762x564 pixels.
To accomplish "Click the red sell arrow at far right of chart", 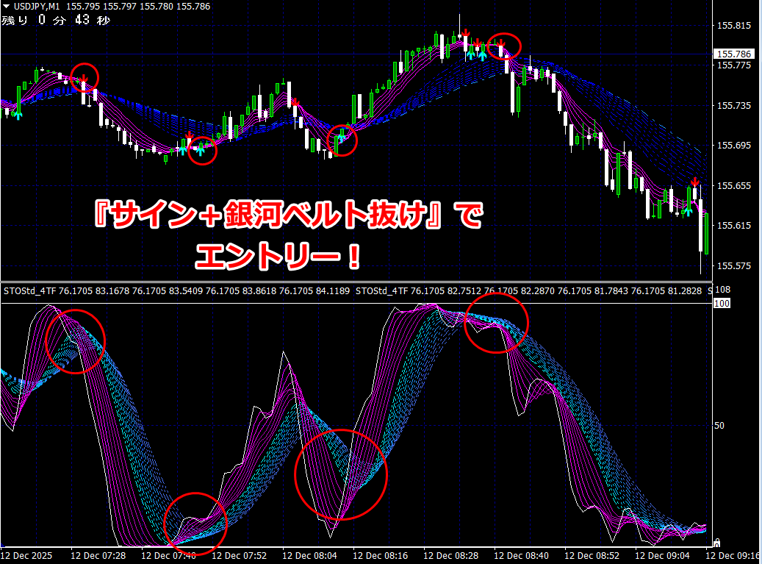I will click(694, 182).
